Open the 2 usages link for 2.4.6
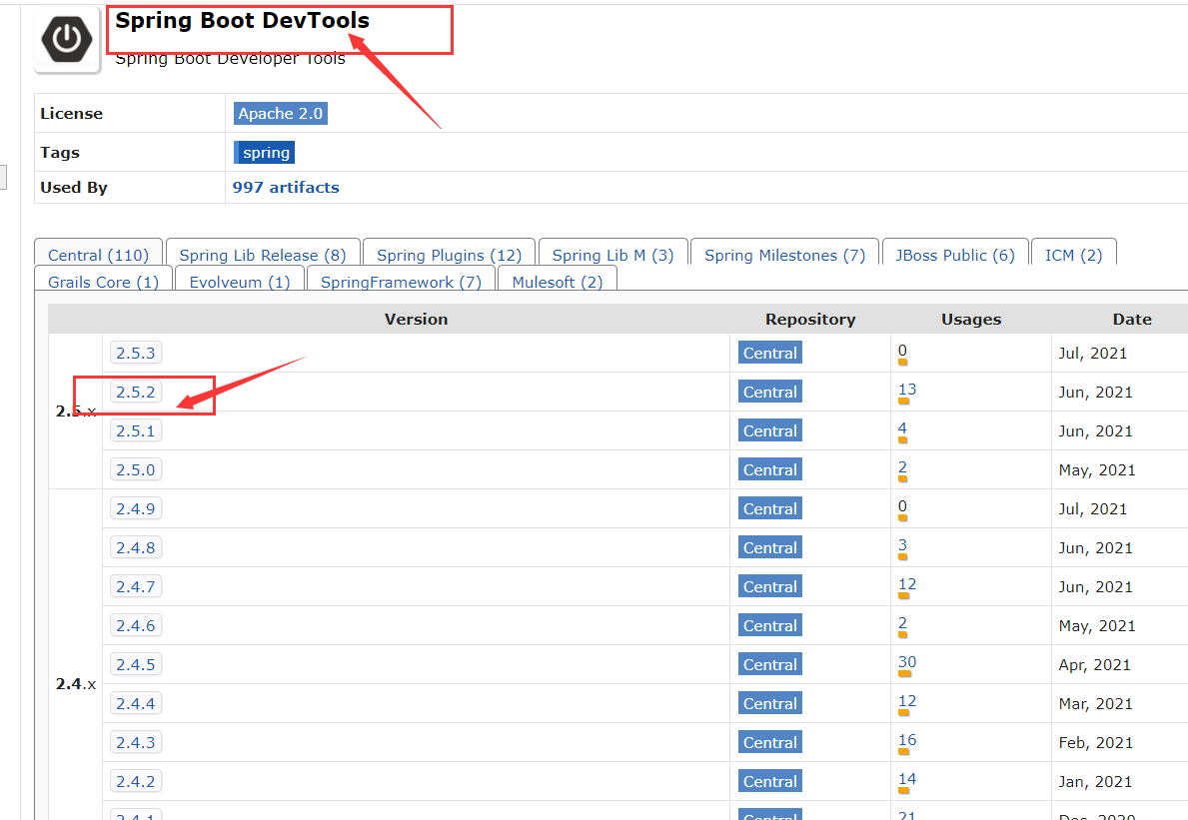The height and width of the screenshot is (820, 1188). click(902, 623)
